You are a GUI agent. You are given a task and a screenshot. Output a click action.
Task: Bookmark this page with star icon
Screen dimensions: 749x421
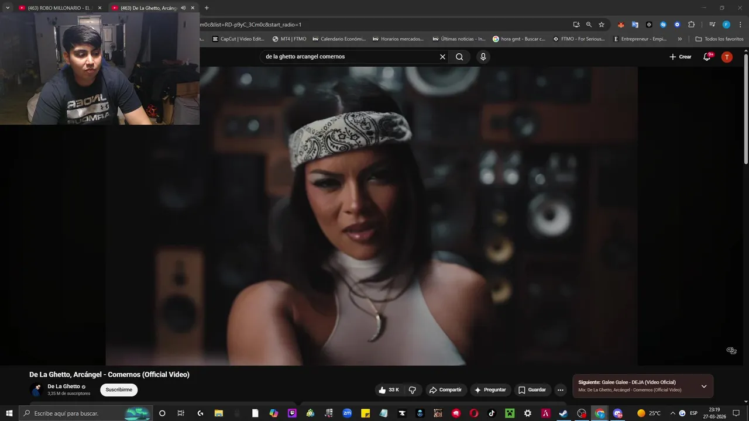pyautogui.click(x=602, y=25)
